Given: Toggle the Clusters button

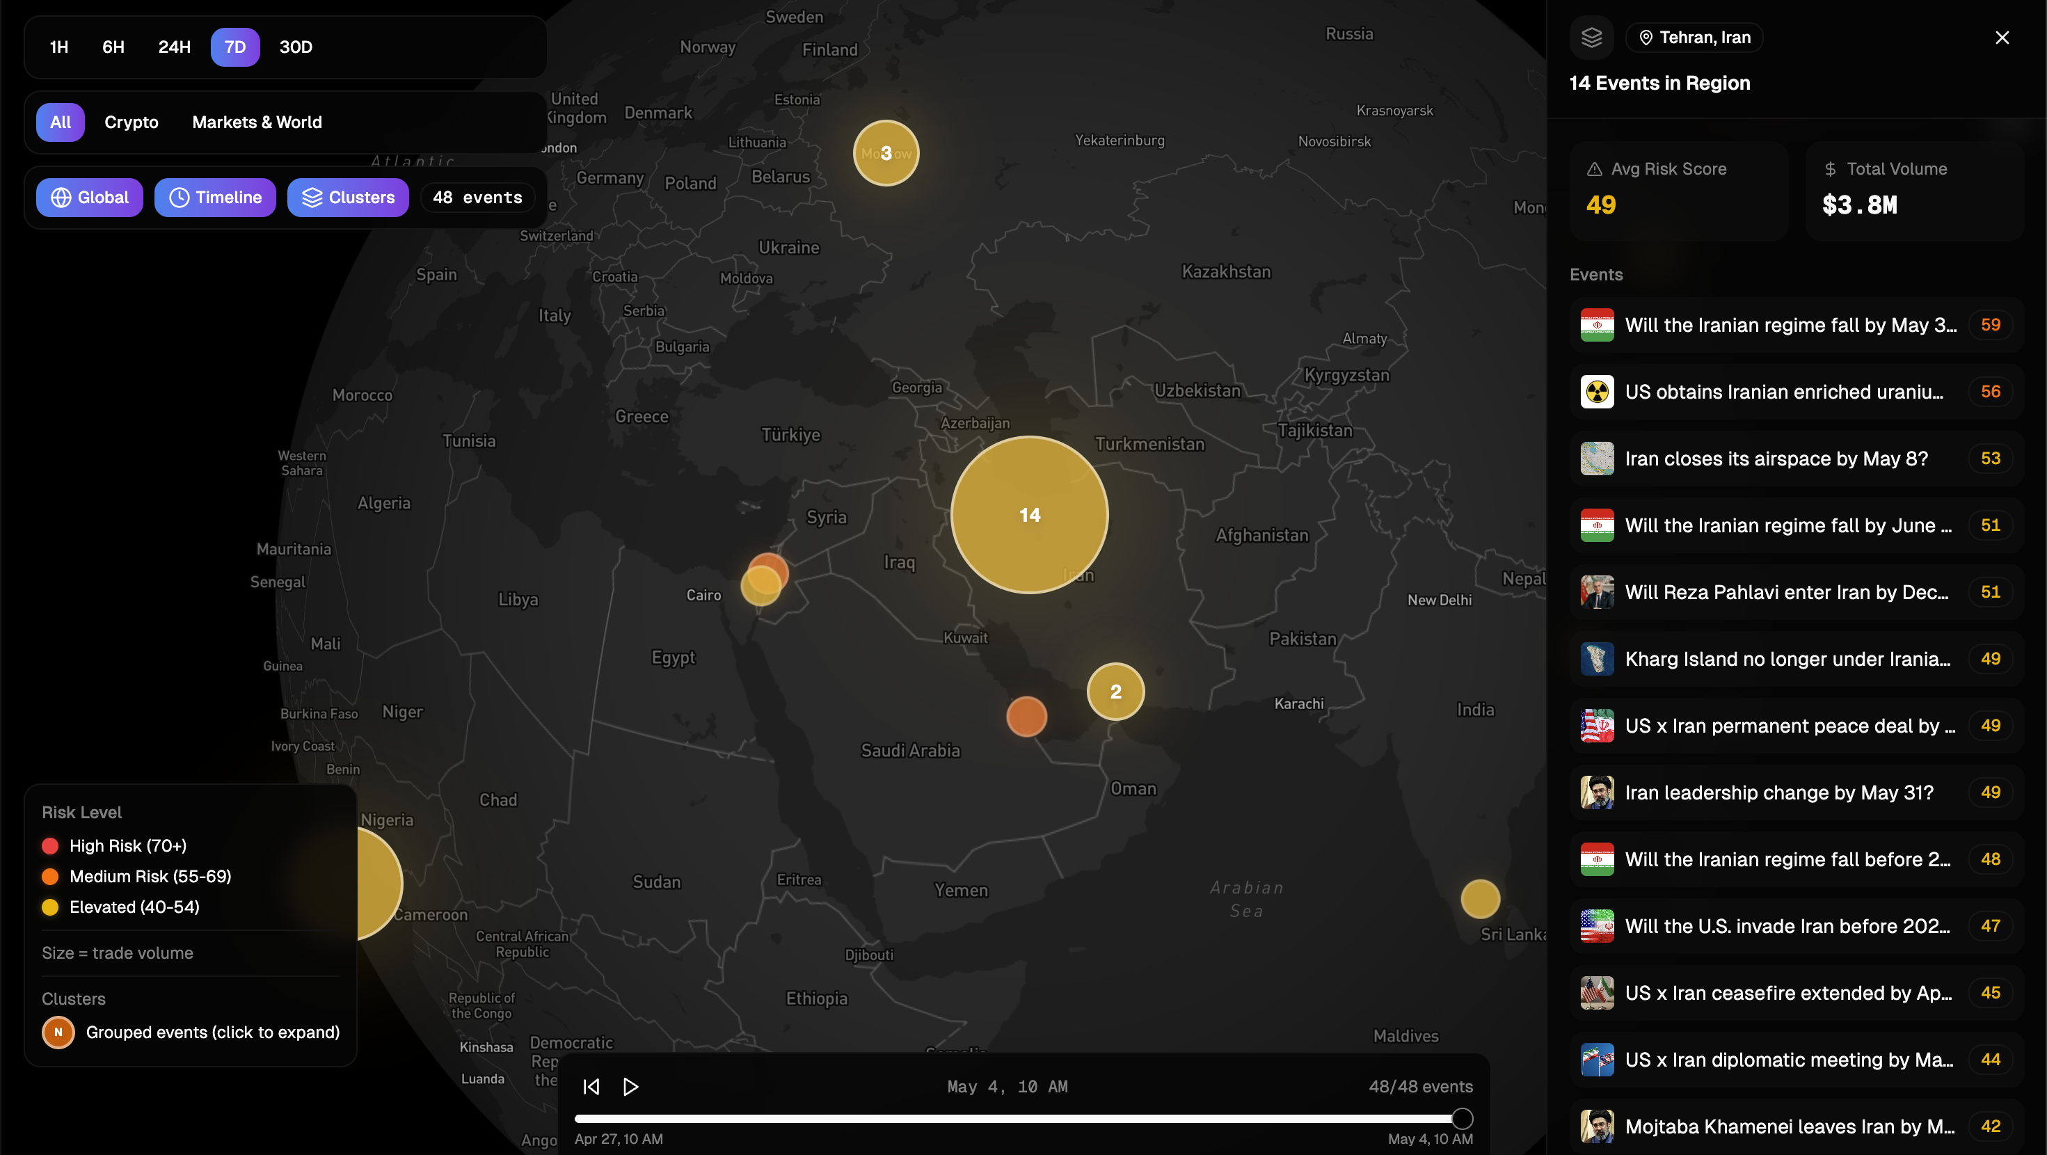Looking at the screenshot, I should point(348,197).
